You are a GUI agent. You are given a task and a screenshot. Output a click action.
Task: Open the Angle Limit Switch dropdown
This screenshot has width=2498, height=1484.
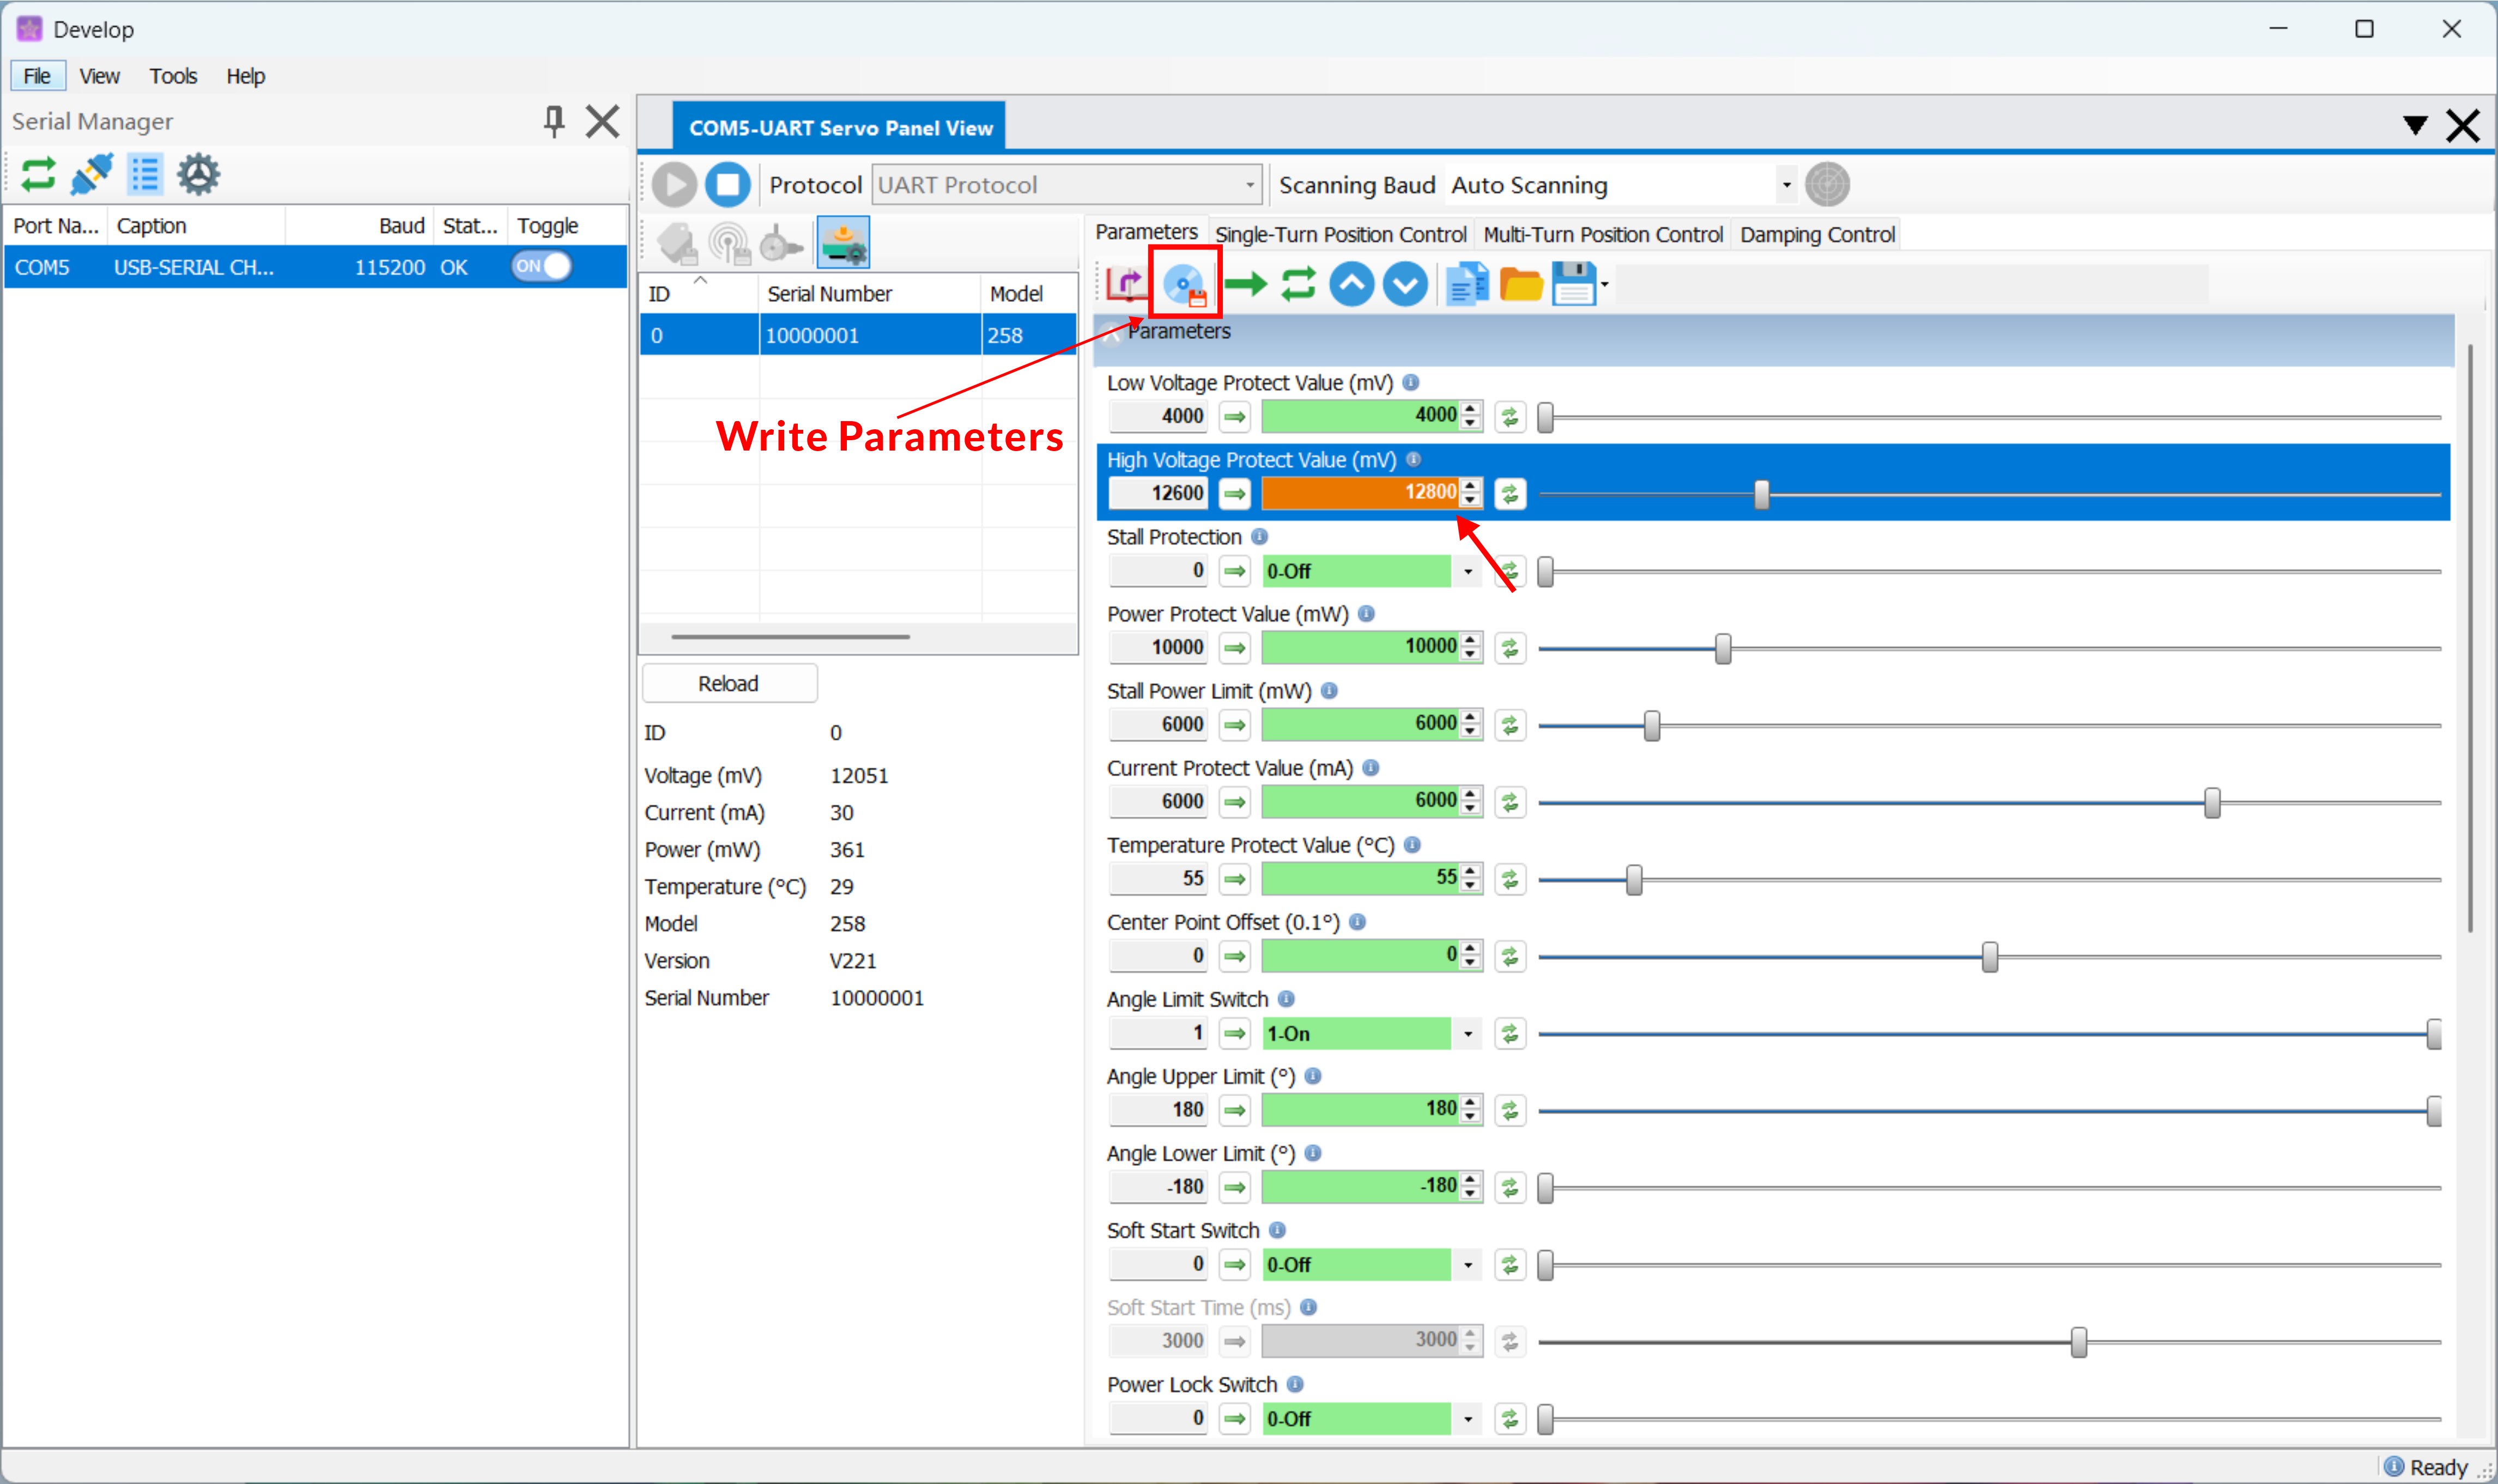1467,1034
